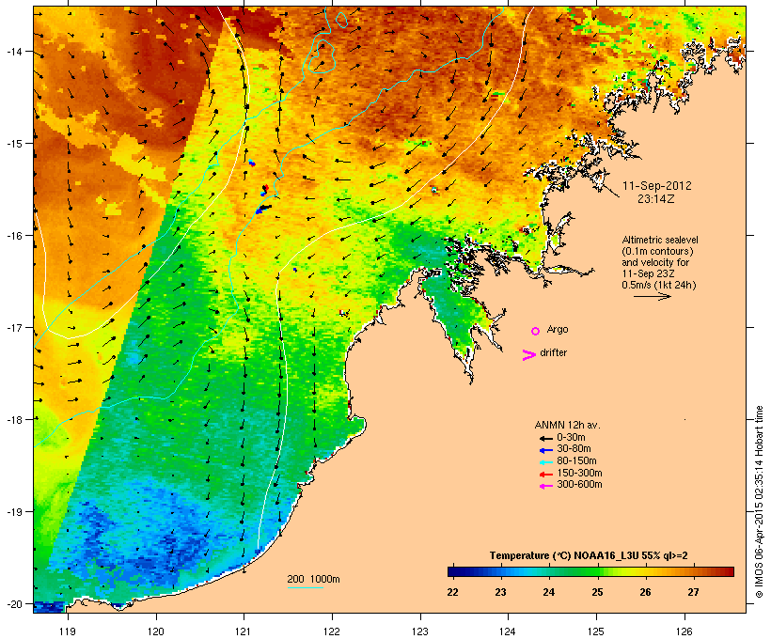Click the colorbar tick label '27'
Screen dimensions: 771x639
pyautogui.click(x=693, y=592)
